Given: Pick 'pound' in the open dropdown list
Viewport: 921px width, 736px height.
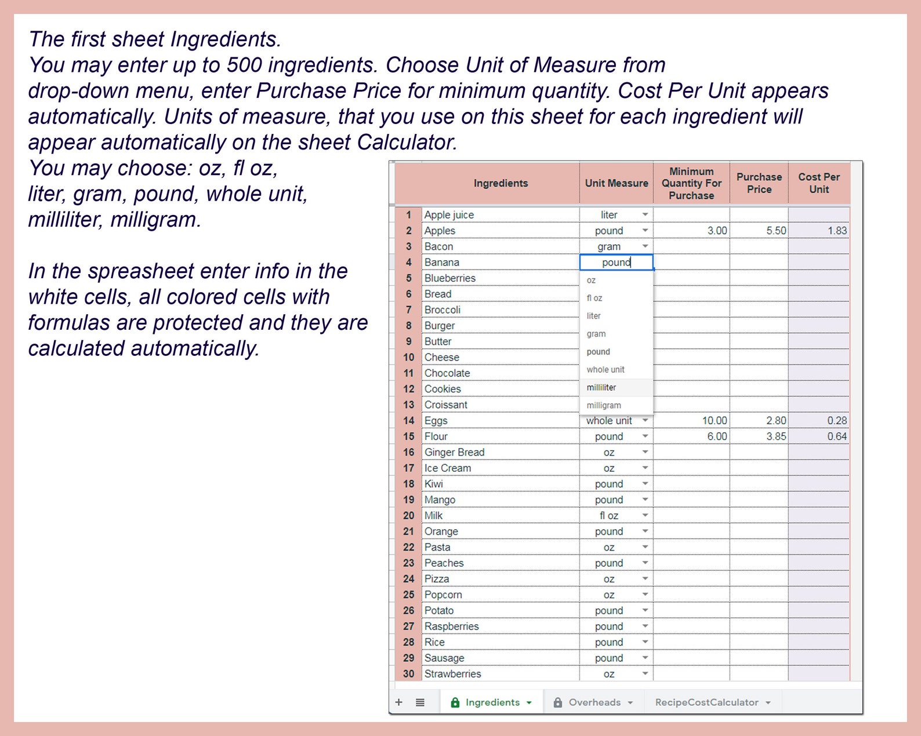Looking at the screenshot, I should (x=617, y=352).
